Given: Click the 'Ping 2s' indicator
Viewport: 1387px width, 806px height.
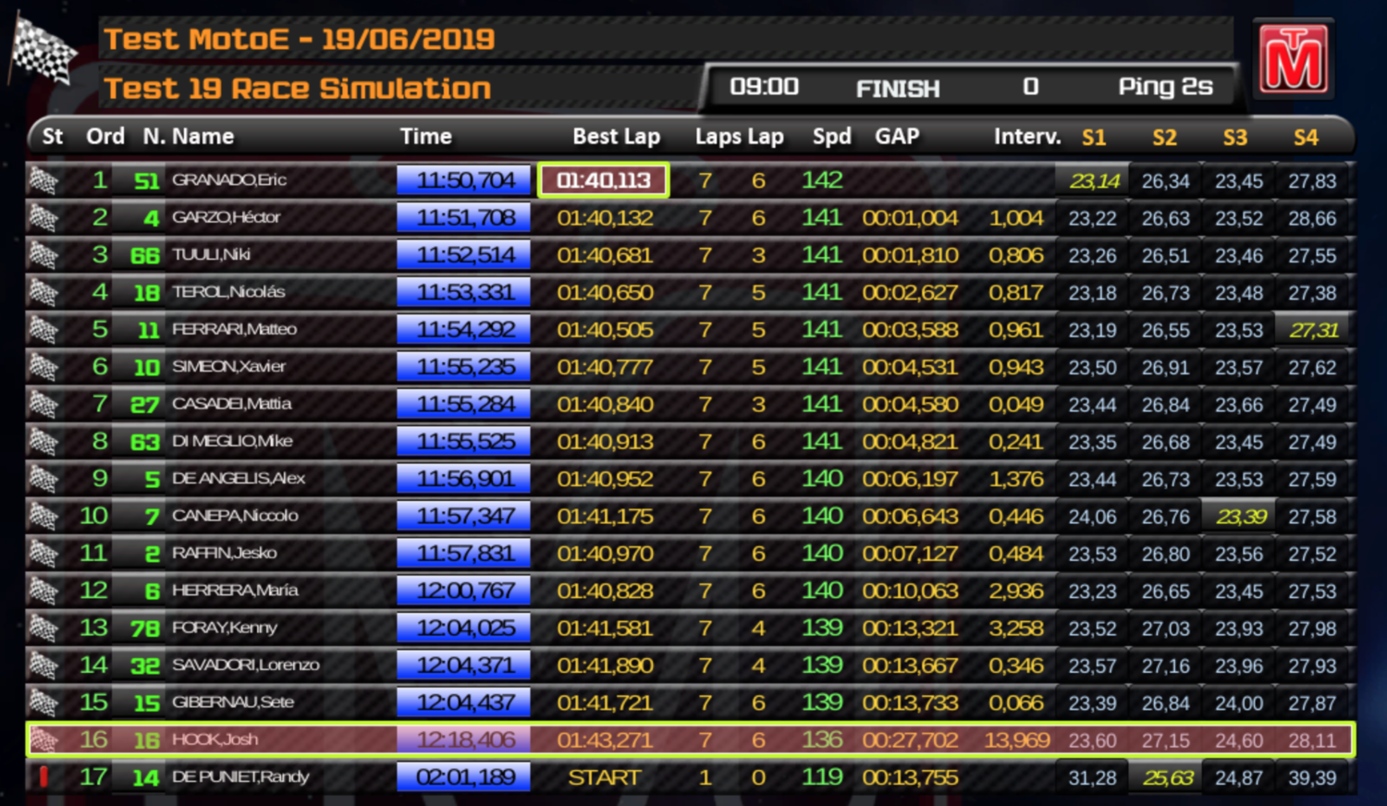Looking at the screenshot, I should 1165,87.
